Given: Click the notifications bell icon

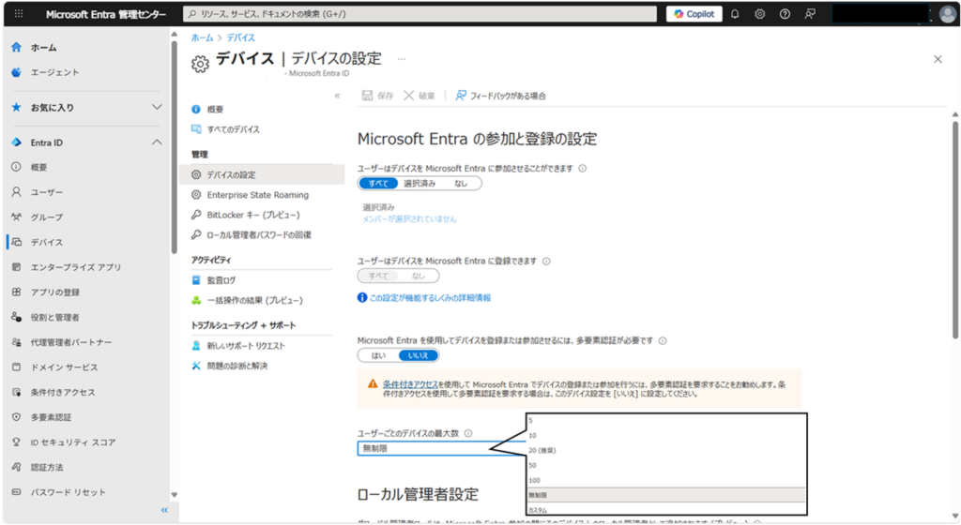Looking at the screenshot, I should [735, 14].
